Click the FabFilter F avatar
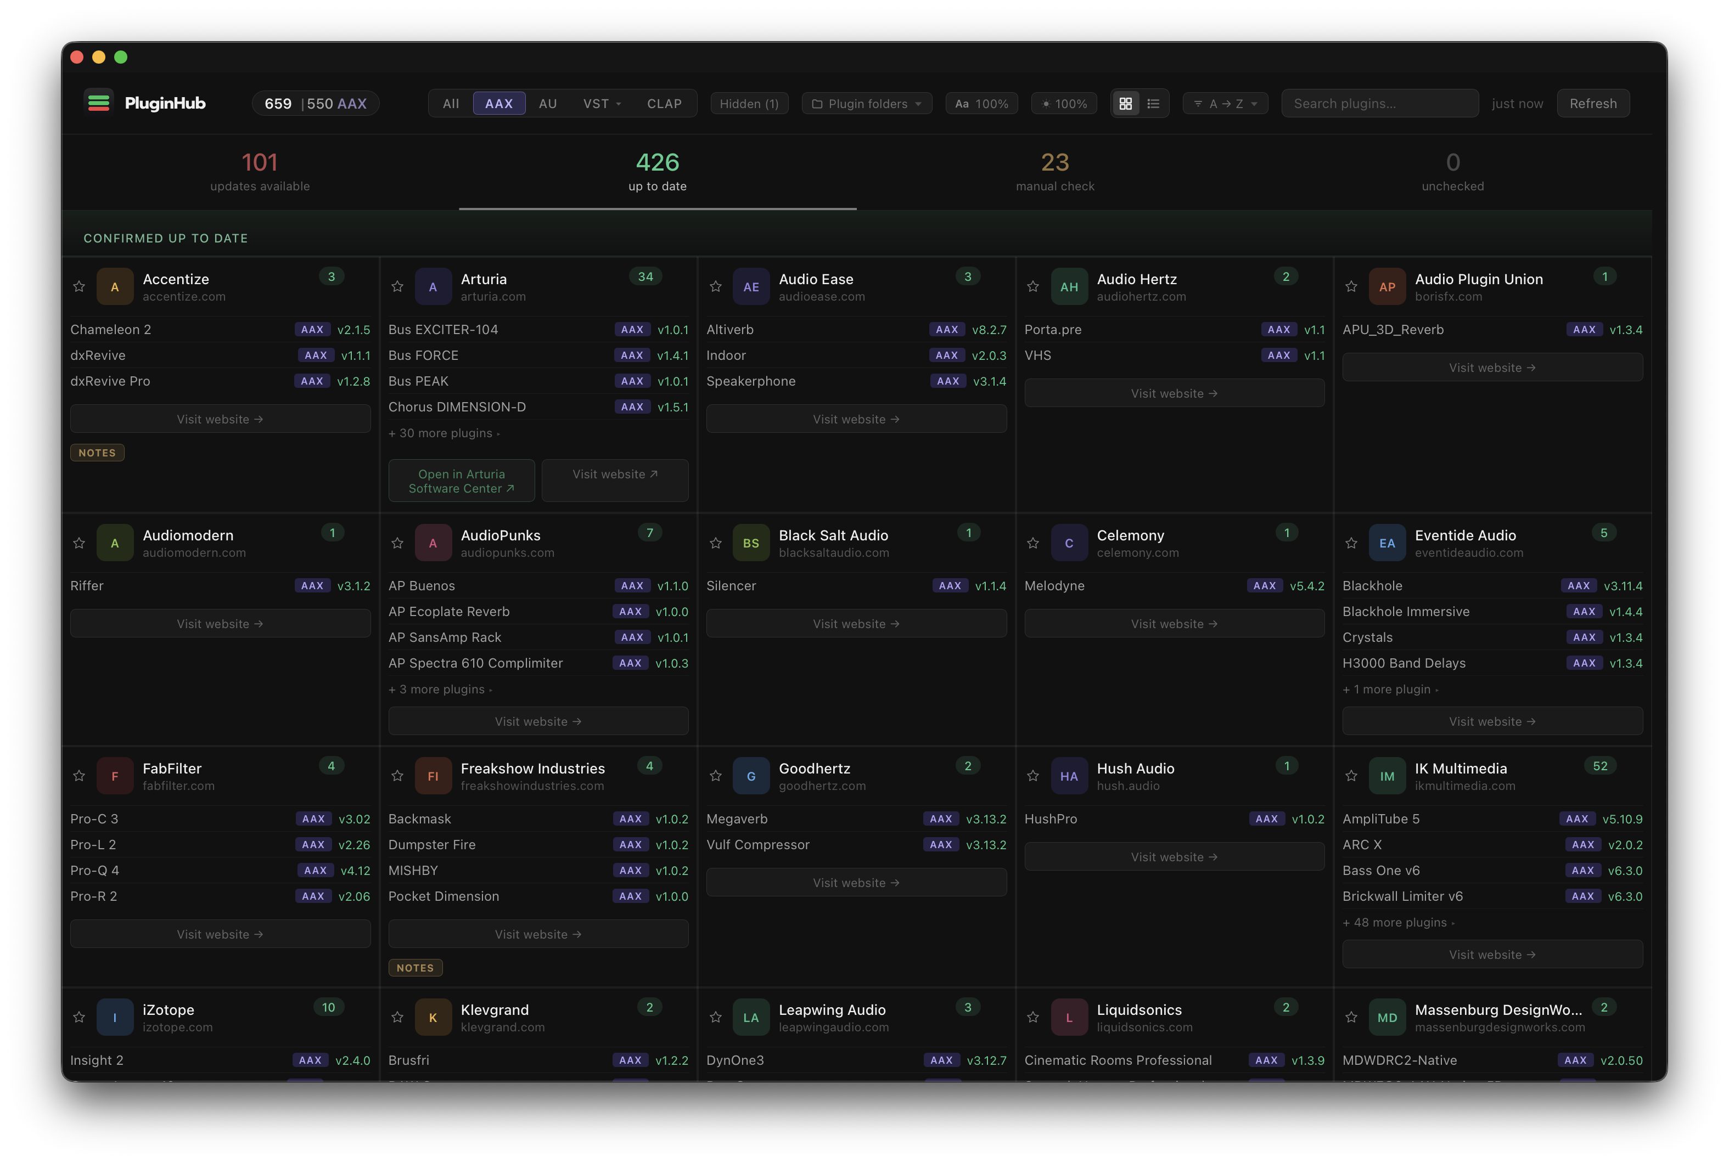Screen dimensions: 1729x1163 115,776
